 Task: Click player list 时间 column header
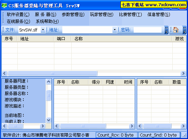126,82
